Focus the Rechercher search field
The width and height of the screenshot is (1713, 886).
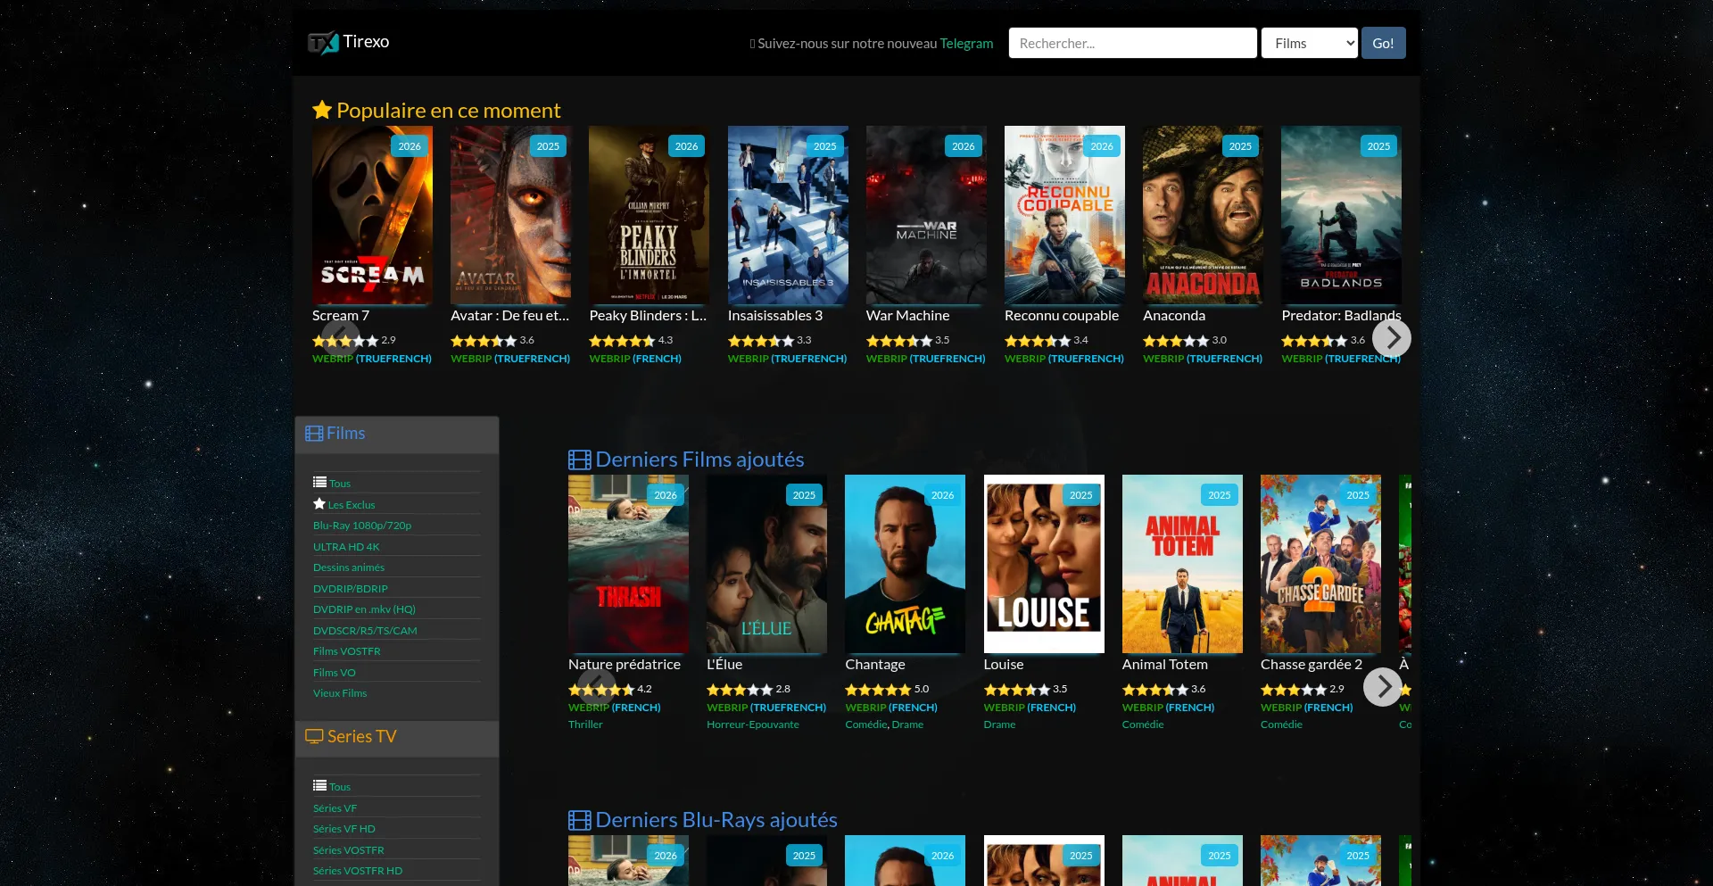pos(1132,43)
